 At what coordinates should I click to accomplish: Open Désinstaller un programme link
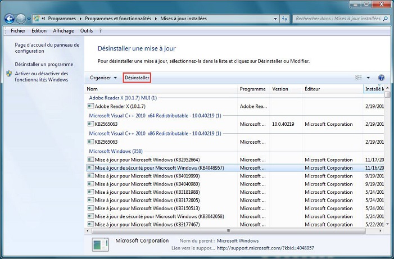[x=44, y=64]
